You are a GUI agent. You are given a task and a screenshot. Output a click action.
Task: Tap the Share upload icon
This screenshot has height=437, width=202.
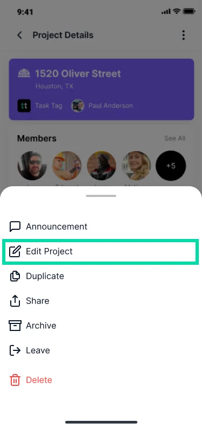click(15, 301)
